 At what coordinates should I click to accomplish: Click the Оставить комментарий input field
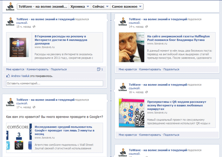click(55, 83)
